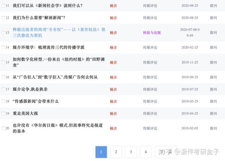This screenshot has height=161, width=225.
Task: Click date 2020-02-25
Action: pos(190,47)
